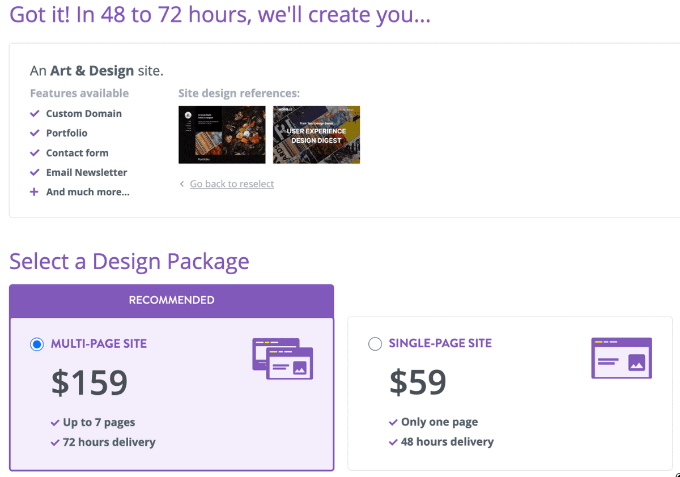Click the checkmark beside Up to 7 pages
Screen dimensions: 680x477
pyautogui.click(x=55, y=423)
